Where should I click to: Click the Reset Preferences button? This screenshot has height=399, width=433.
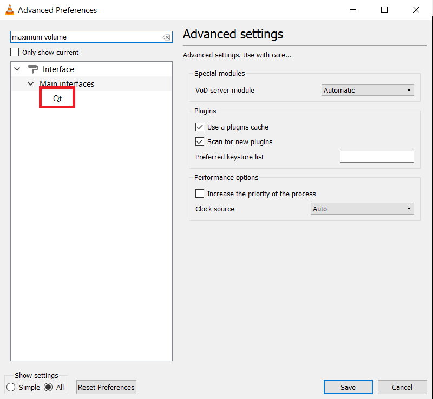[106, 387]
